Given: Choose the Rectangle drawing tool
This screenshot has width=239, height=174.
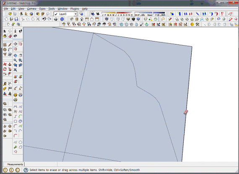Looking at the screenshot, I should click(5, 44).
